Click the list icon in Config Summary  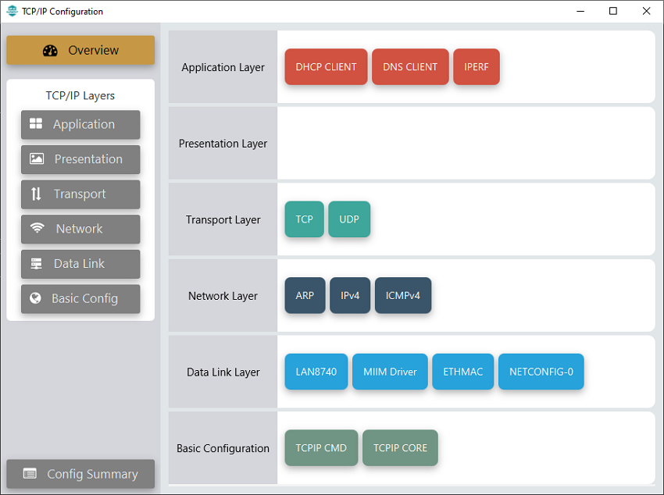pyautogui.click(x=30, y=474)
